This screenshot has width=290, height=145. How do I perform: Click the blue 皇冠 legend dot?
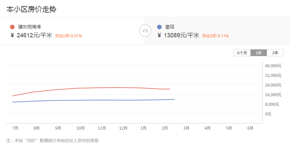pos(159,27)
